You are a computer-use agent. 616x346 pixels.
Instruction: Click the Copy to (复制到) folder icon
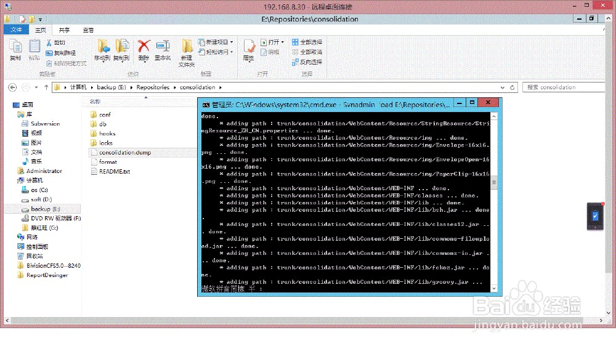[121, 50]
